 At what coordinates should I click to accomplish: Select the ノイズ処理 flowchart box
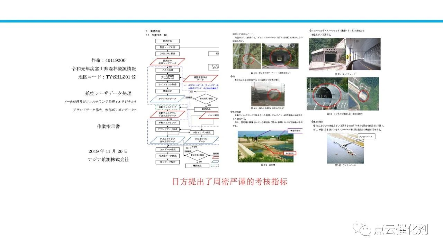coord(168,70)
